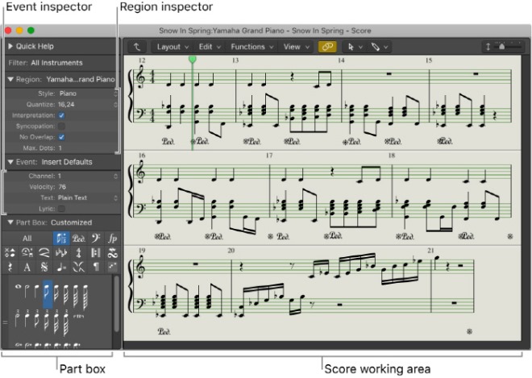Pick the whole note in Part Box
The image size is (532, 378).
[x=18, y=287]
